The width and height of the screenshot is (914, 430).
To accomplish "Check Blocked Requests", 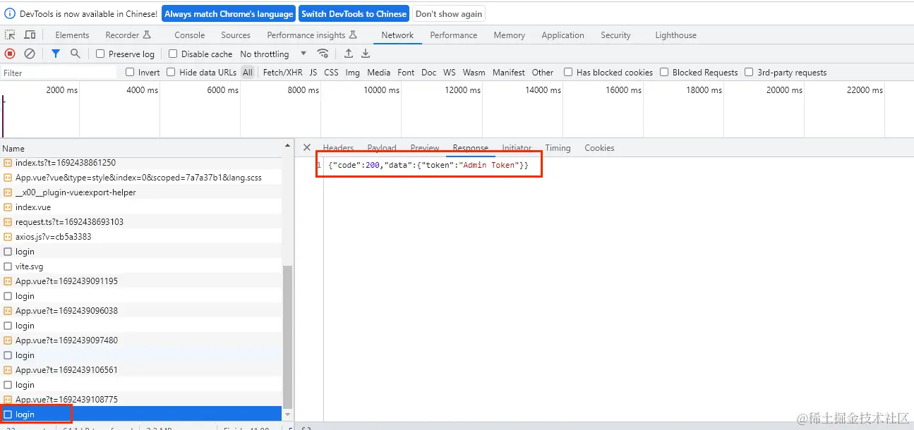I will click(x=664, y=72).
